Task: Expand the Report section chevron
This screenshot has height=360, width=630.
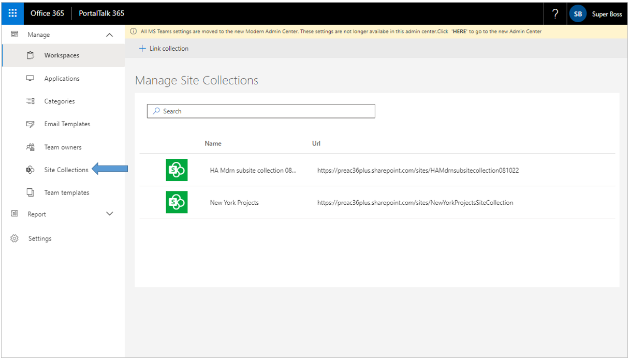Action: [109, 214]
